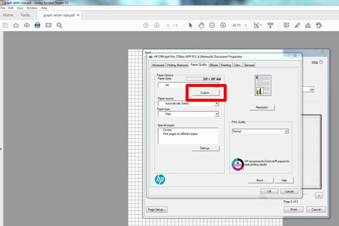This screenshot has width=339, height=226.
Task: Choose the arrow selection tool
Action: coord(191,26)
